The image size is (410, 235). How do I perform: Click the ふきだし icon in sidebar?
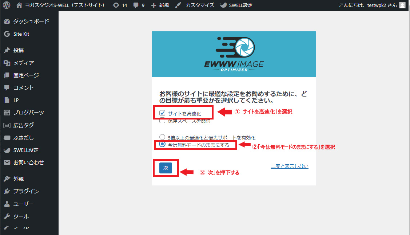click(x=7, y=138)
